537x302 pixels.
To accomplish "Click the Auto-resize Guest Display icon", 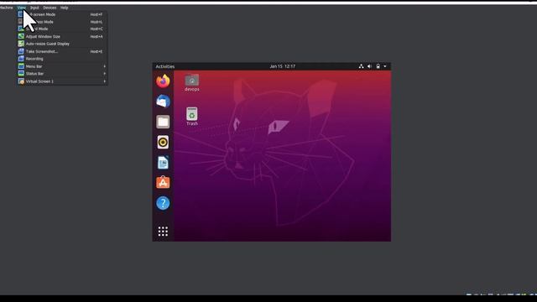I will pyautogui.click(x=21, y=44).
